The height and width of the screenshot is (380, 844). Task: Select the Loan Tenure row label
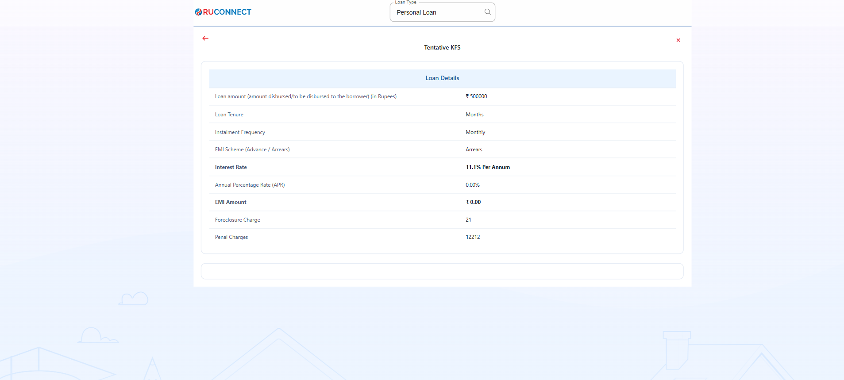coord(229,115)
